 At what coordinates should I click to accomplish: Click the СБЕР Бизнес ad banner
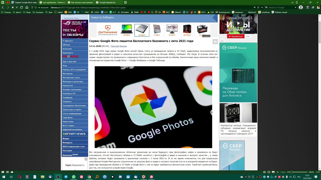pos(238,72)
